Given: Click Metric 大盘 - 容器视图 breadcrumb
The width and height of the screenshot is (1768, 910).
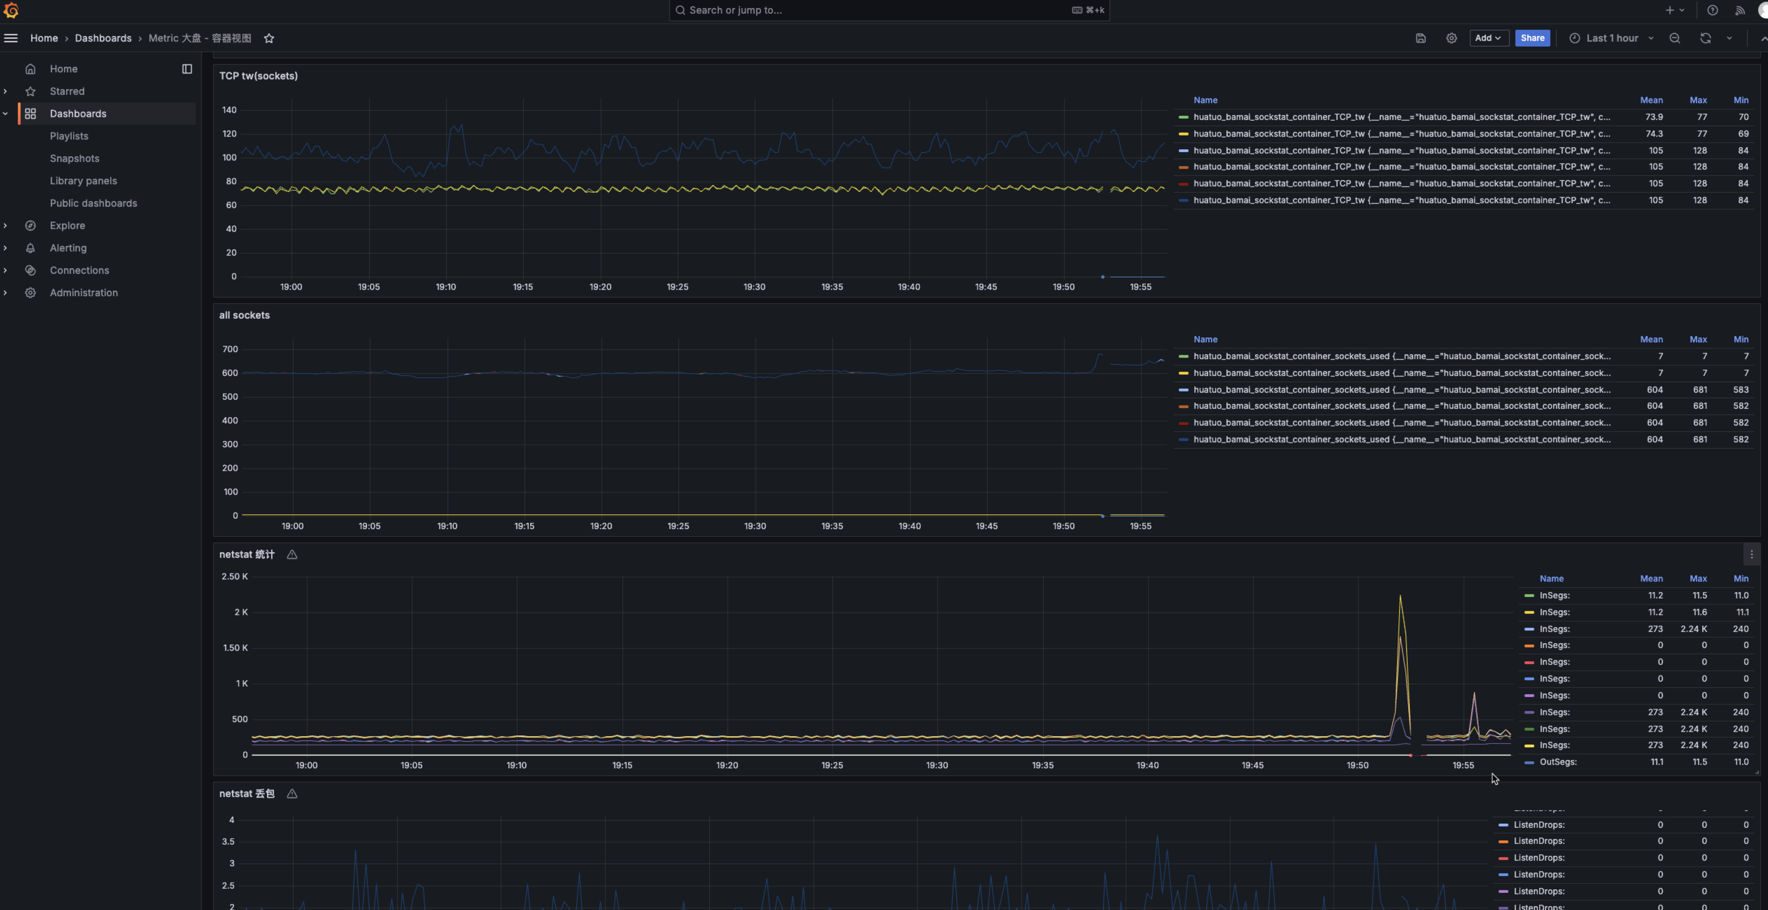Looking at the screenshot, I should 200,38.
